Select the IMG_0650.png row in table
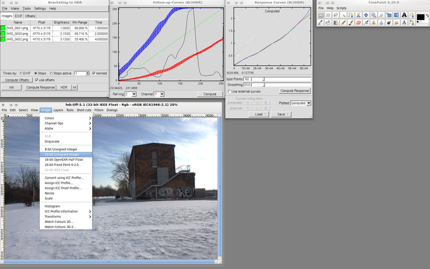 22,34
